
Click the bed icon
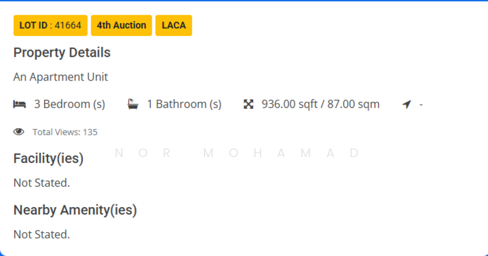(x=19, y=104)
